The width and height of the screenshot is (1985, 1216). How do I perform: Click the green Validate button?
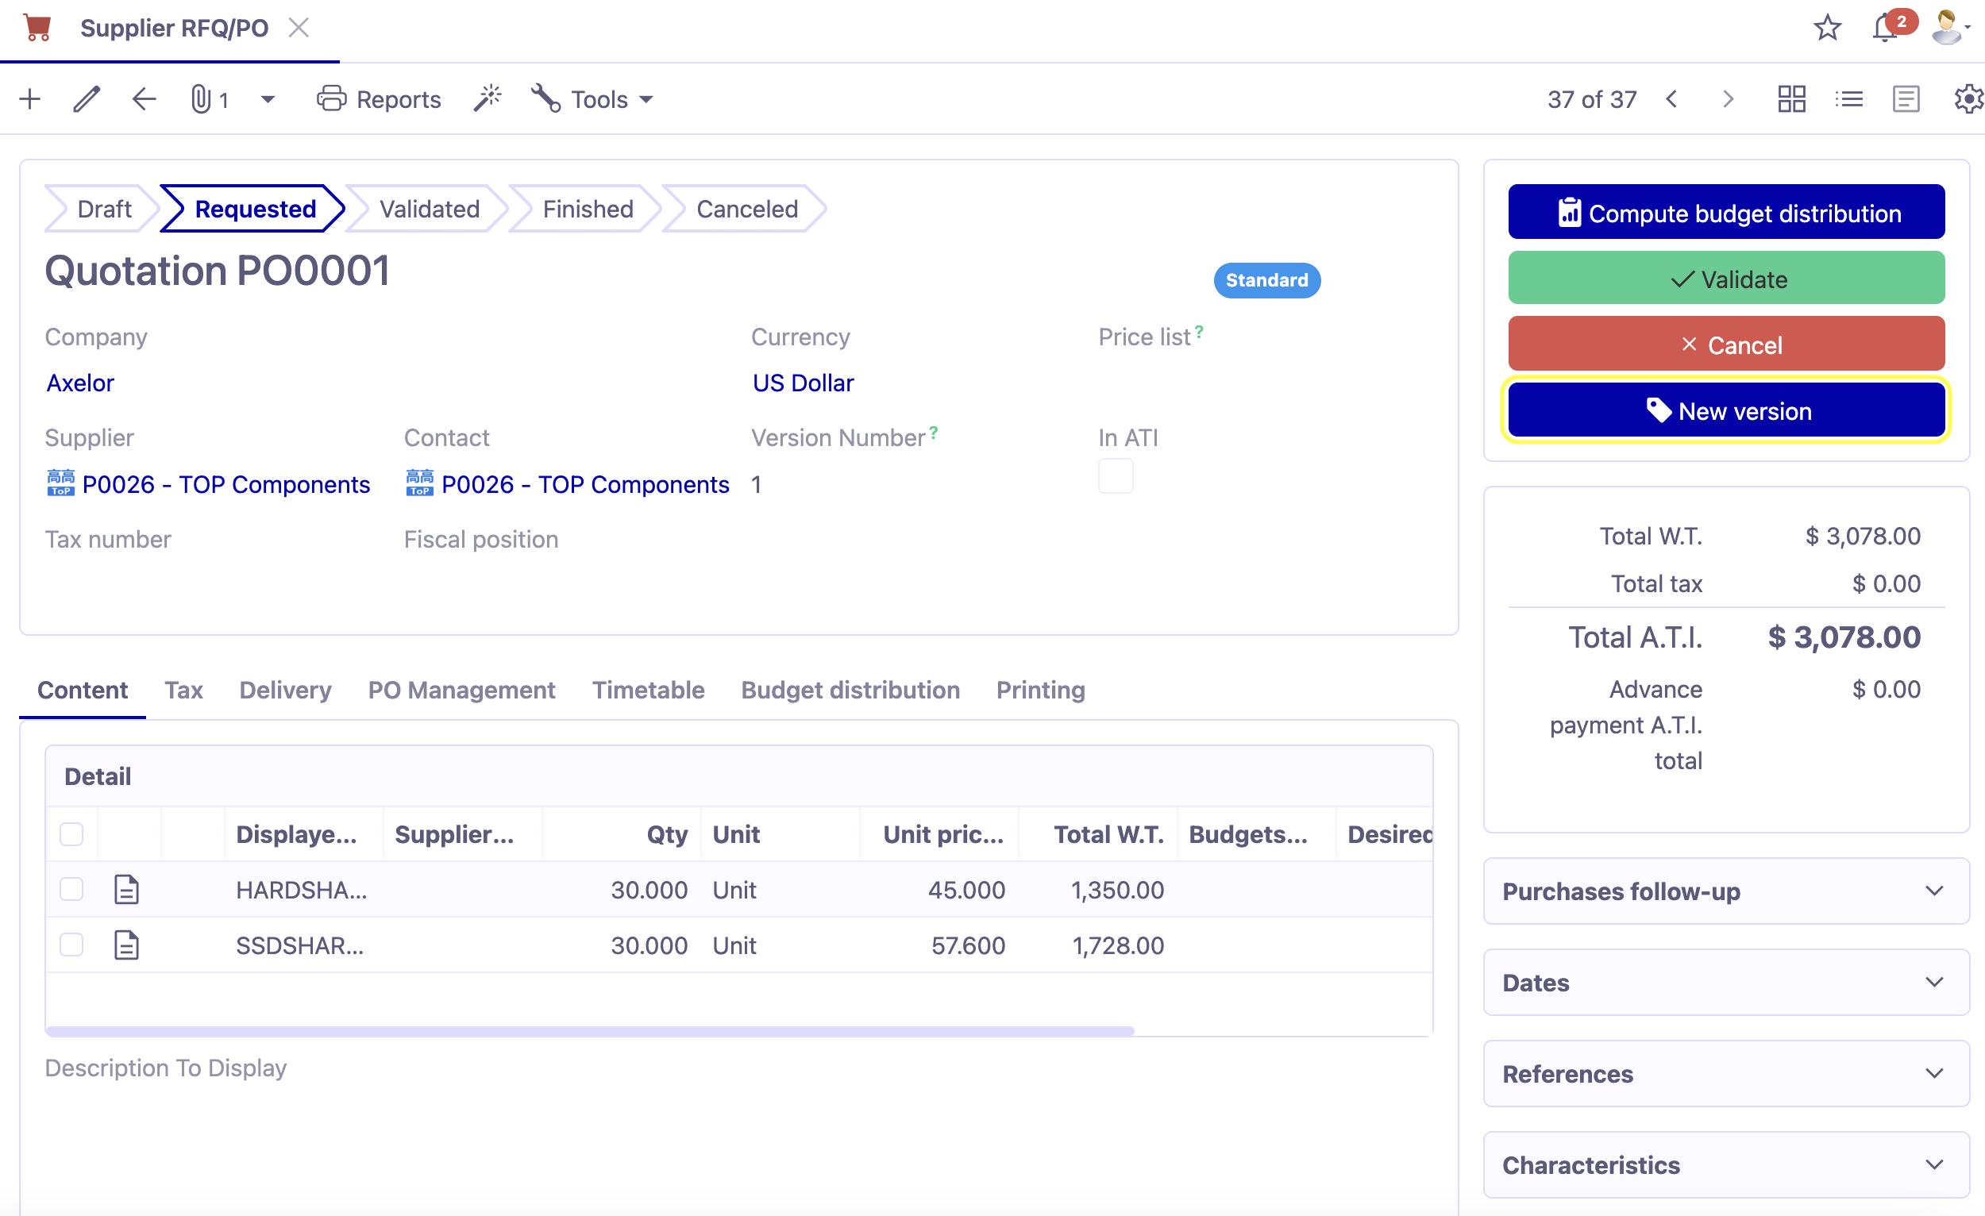pos(1725,278)
